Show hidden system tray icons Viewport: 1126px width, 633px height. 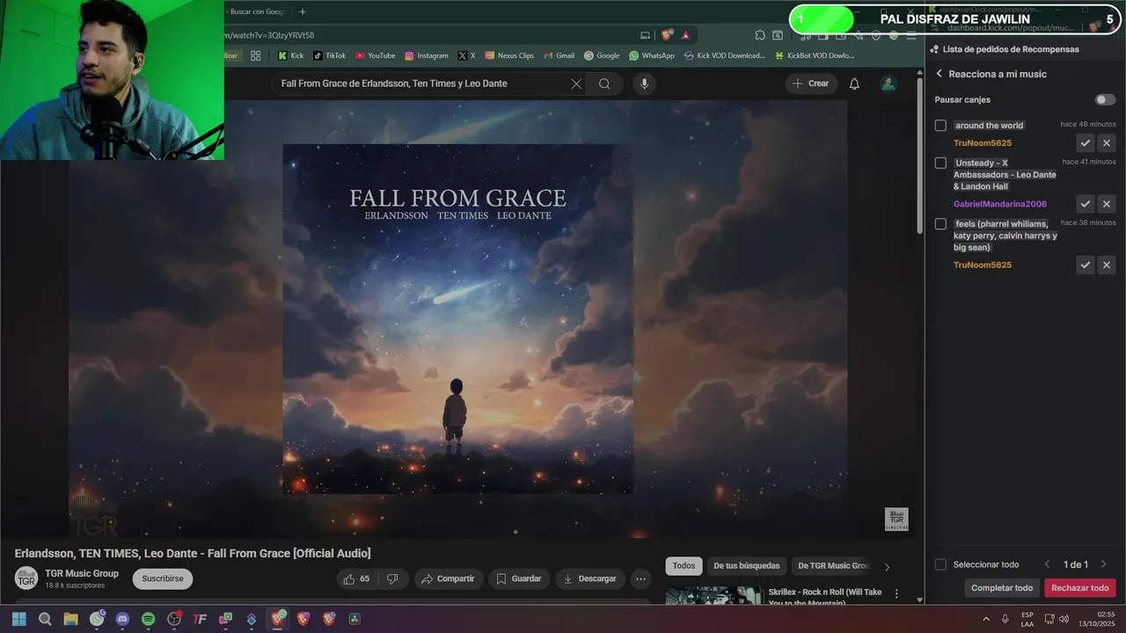pyautogui.click(x=986, y=619)
